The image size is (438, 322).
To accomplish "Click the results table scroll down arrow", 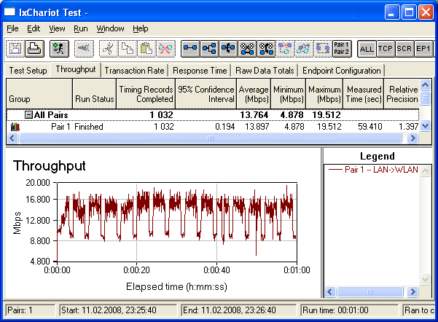I will [425, 126].
